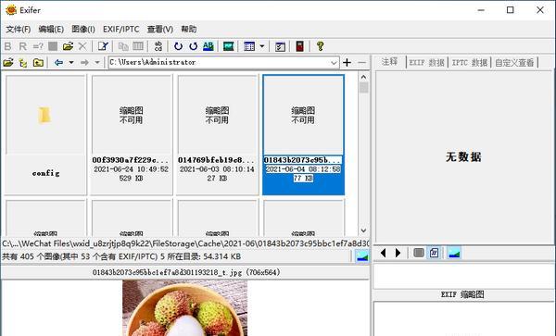Image resolution: width=556 pixels, height=336 pixels.
Task: Select the 014769bfeb19c8 thumbnail
Action: click(218, 134)
